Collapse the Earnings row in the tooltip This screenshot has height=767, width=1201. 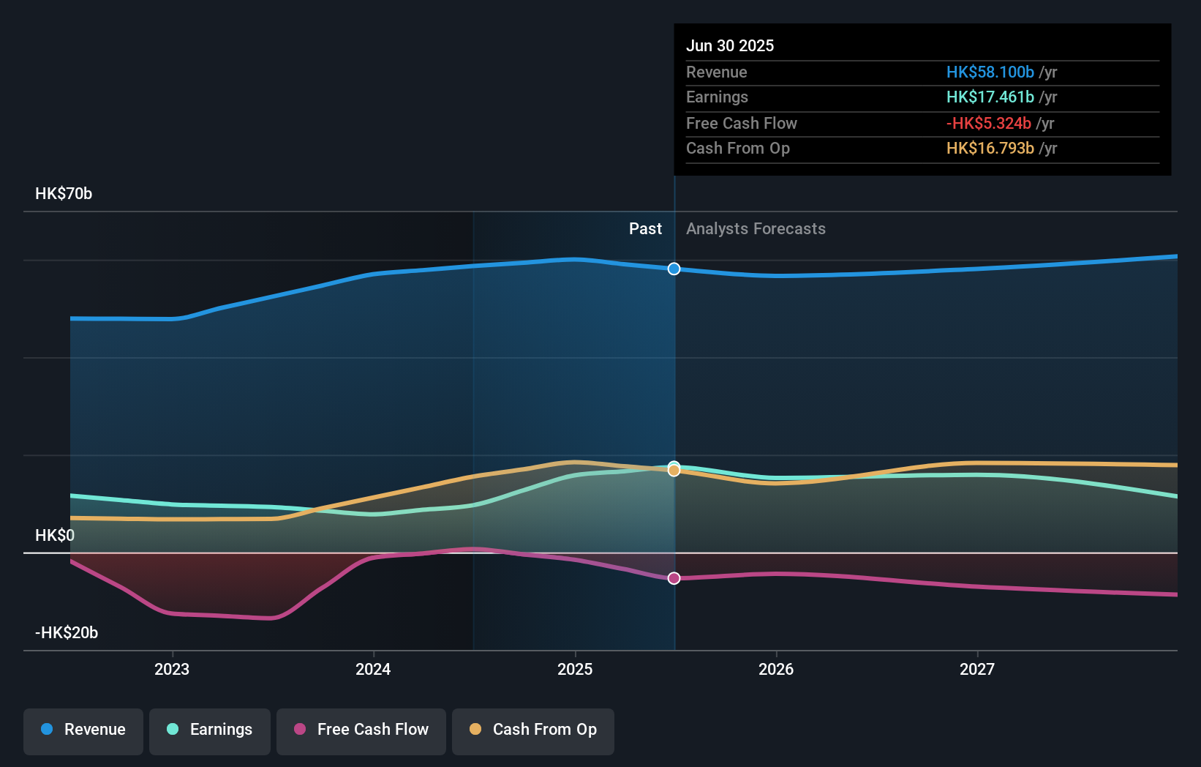coord(718,97)
